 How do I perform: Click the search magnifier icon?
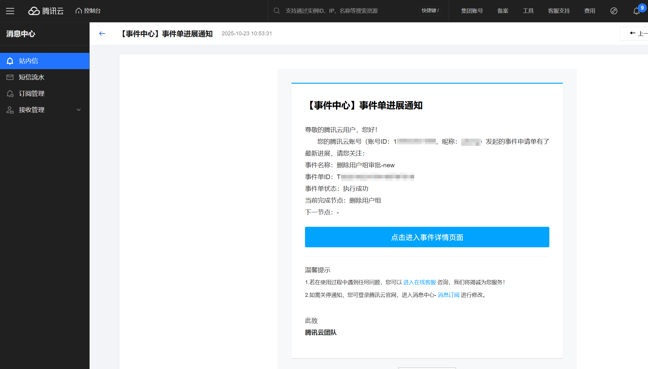pyautogui.click(x=276, y=11)
